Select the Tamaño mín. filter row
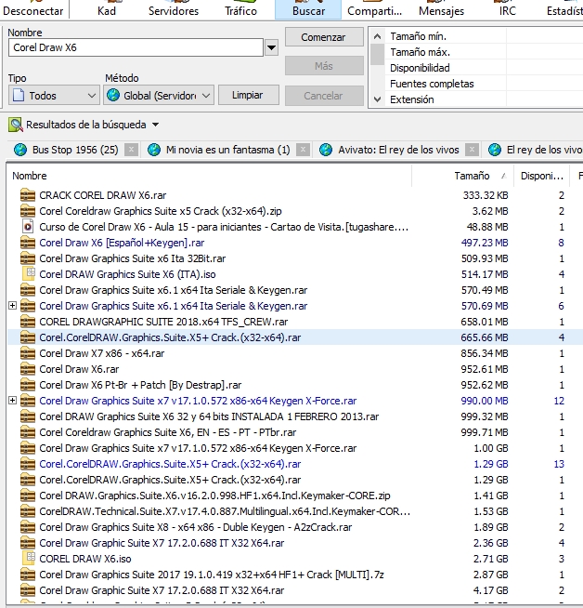The height and width of the screenshot is (608, 583). (x=486, y=36)
